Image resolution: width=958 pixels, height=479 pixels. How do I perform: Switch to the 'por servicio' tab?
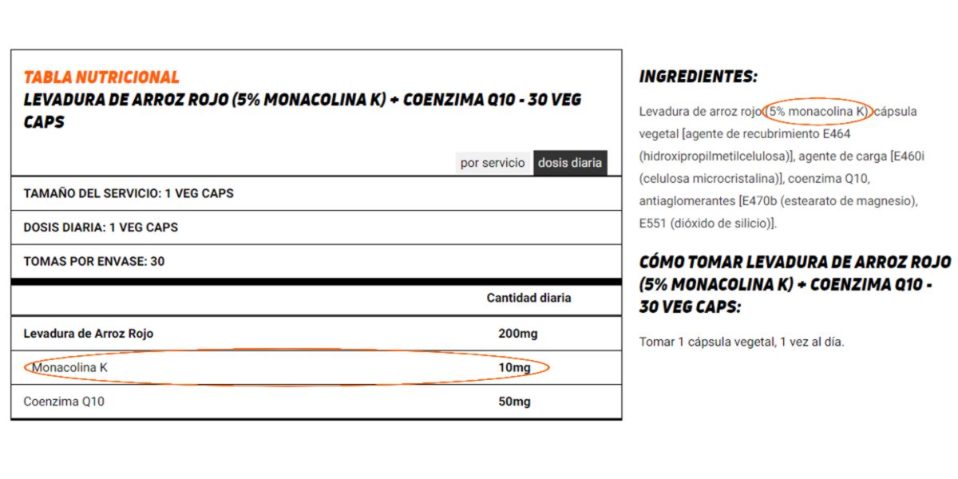coord(493,162)
